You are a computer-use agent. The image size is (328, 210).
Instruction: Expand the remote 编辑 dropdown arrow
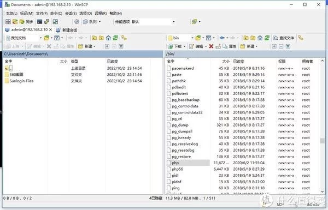click(206, 46)
